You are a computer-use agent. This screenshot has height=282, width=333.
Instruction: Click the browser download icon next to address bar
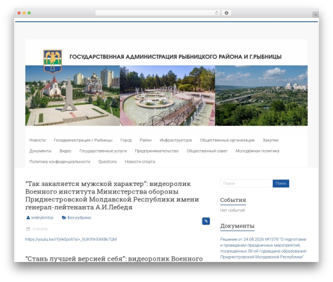click(226, 13)
